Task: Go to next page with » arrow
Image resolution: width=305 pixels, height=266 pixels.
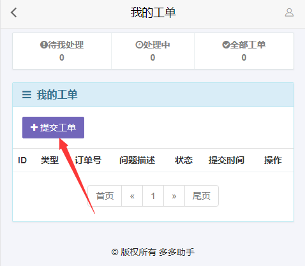Action: click(174, 196)
